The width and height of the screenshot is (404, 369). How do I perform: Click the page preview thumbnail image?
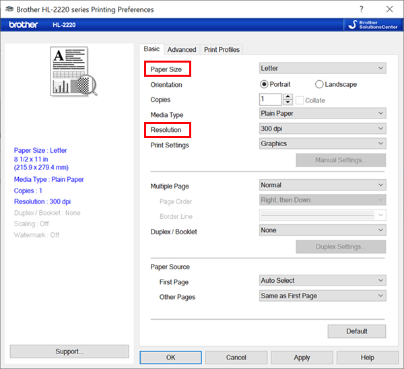[x=73, y=71]
